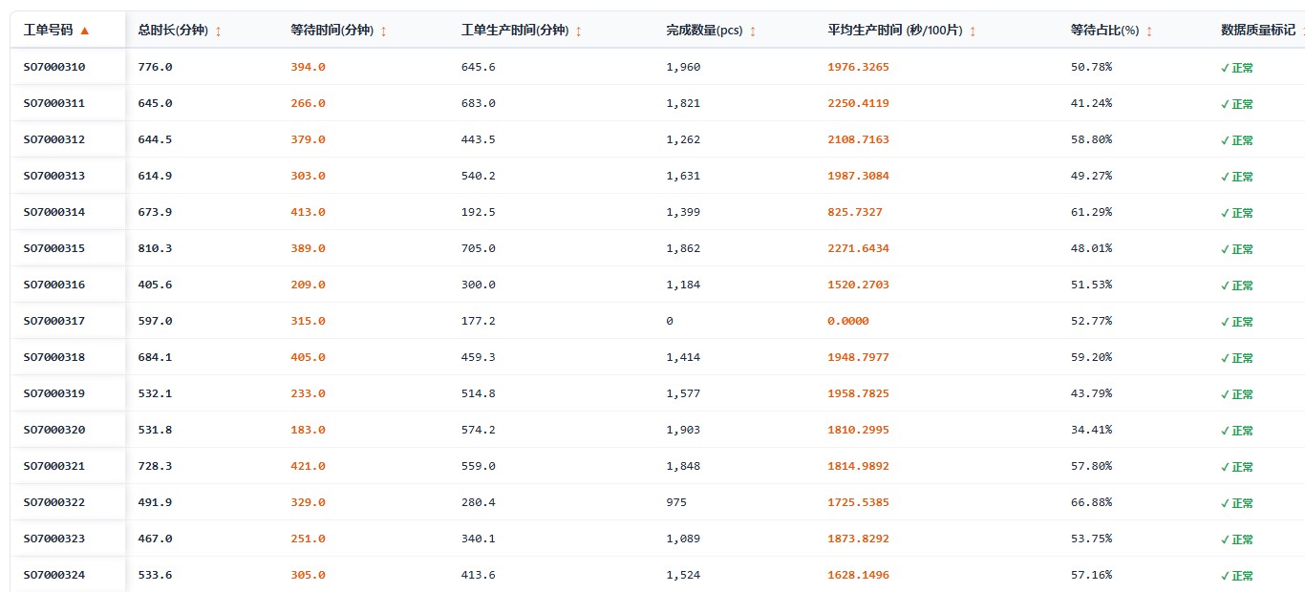Screen dimensions: 1305x592
Task: Pick the SO7000313 work order cell
Action: tap(54, 176)
